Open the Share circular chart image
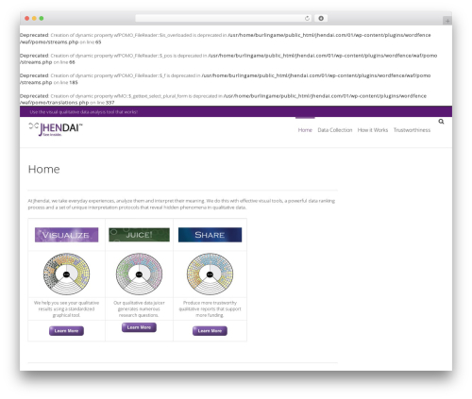This screenshot has height=399, width=472. [x=210, y=274]
